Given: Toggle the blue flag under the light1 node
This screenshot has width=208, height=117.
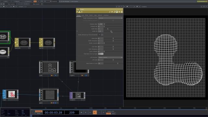Looking at the screenshot, I should tap(86, 75).
